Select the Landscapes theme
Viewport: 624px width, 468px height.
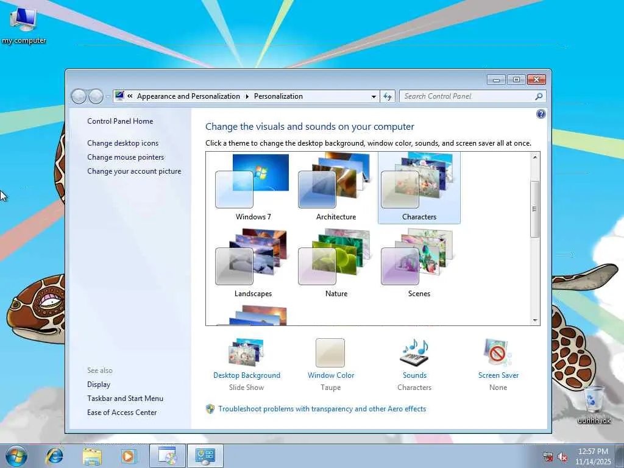(x=253, y=263)
